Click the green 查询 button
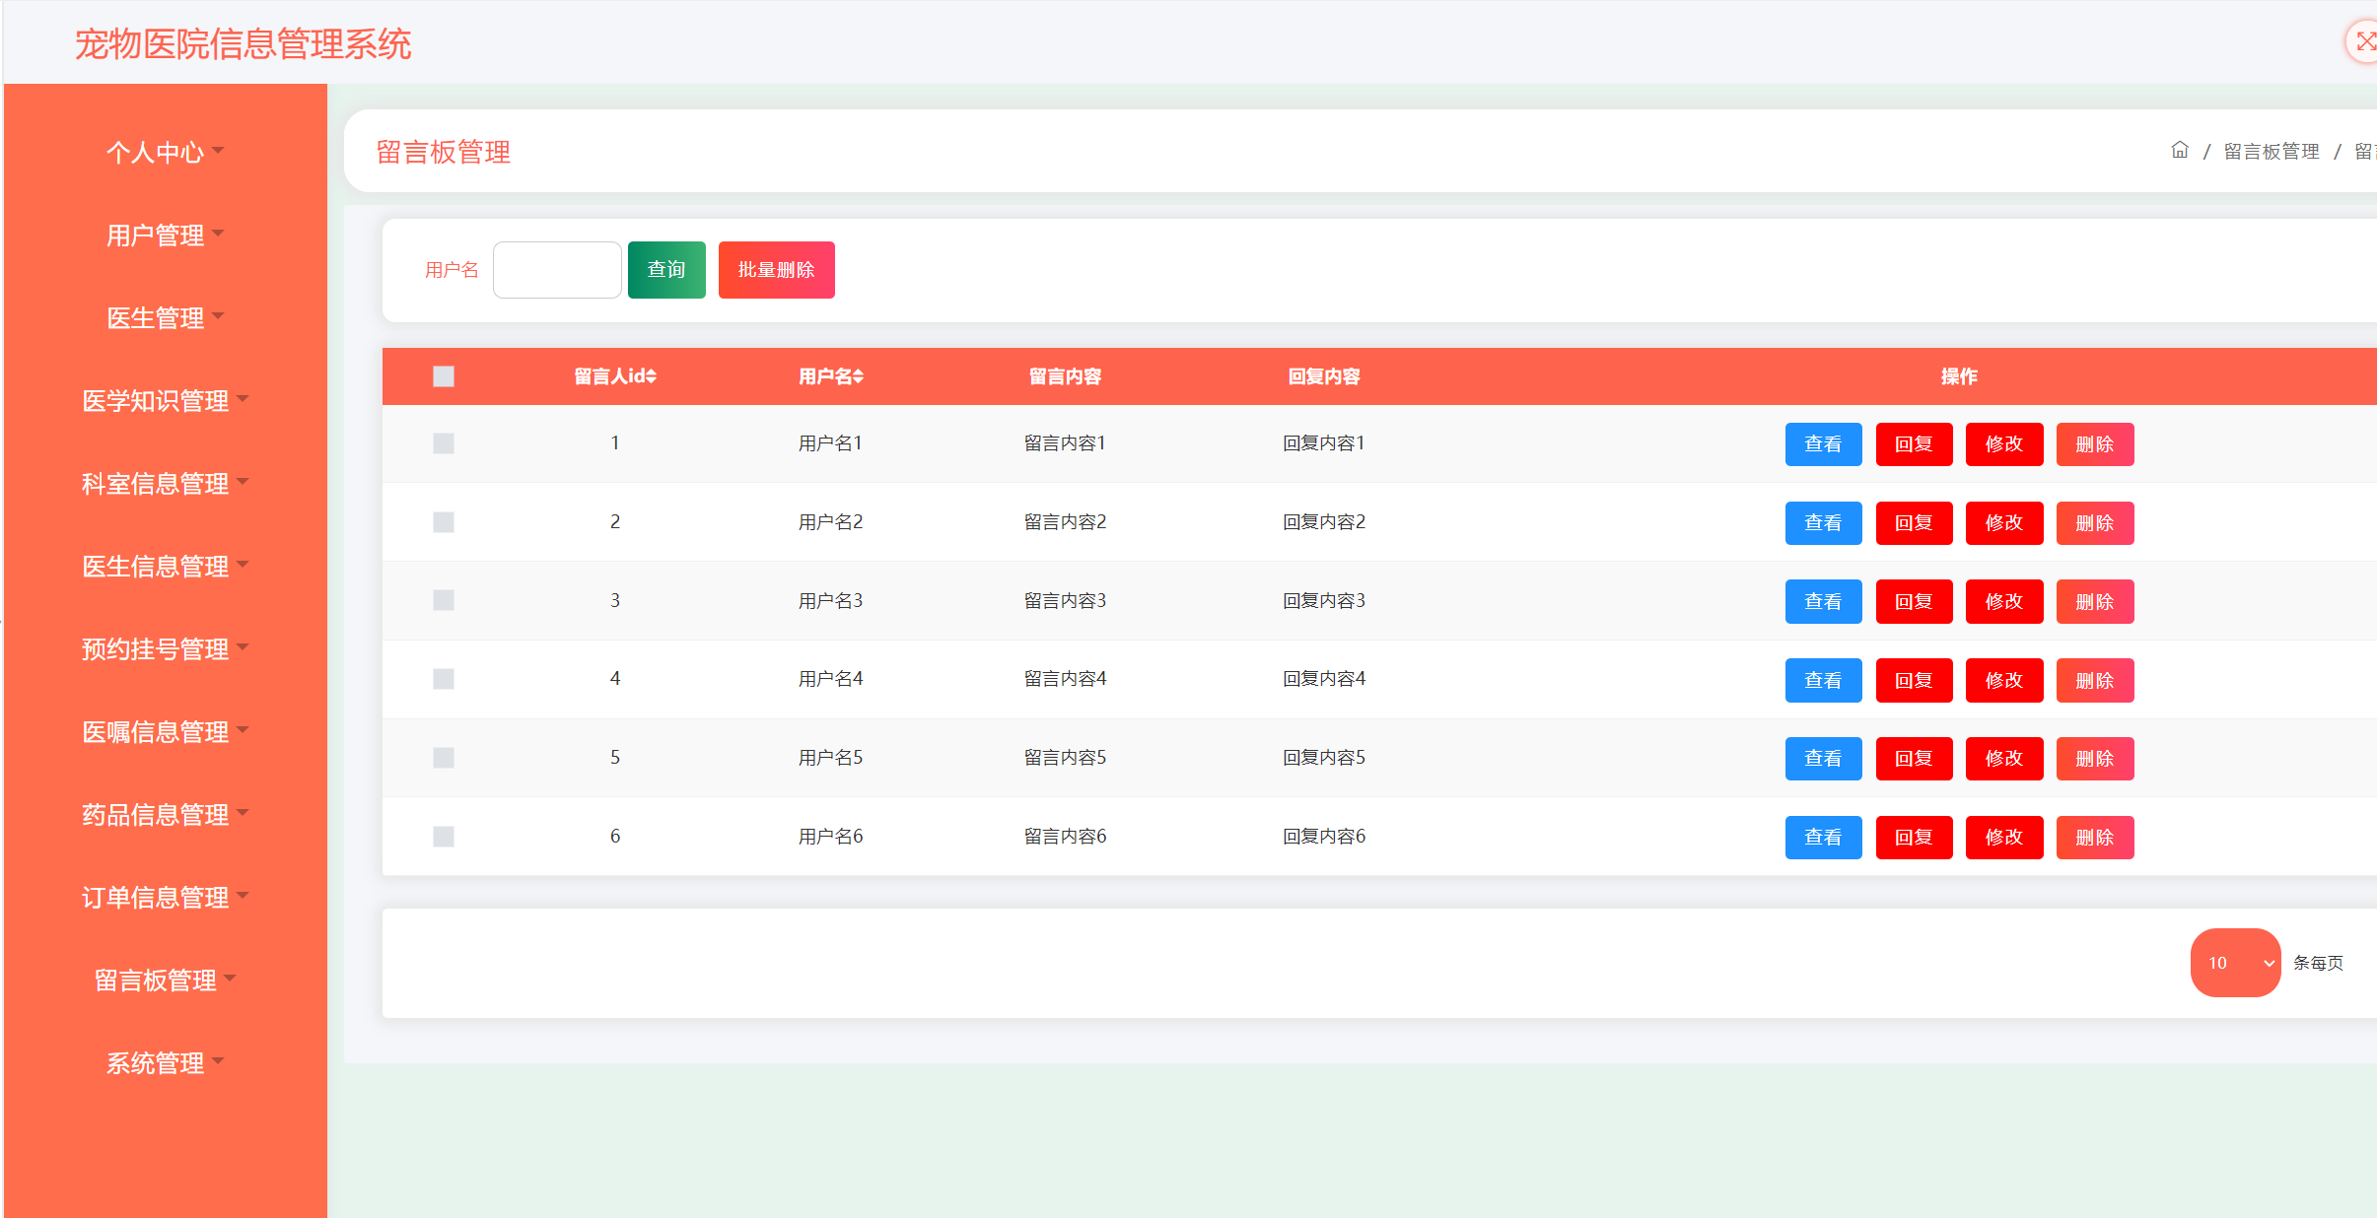2377x1218 pixels. tap(666, 270)
